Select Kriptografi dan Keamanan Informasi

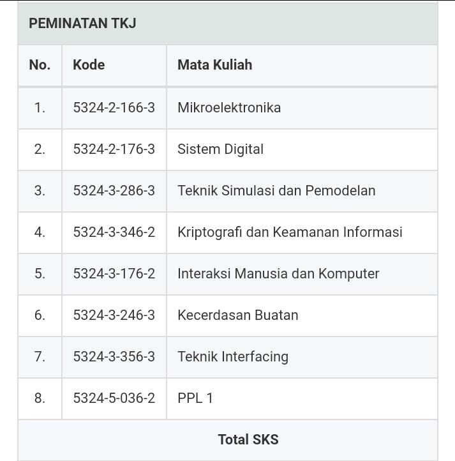290,232
